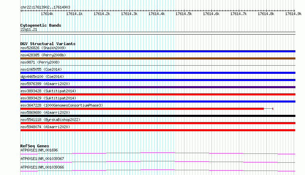Click the red bar for nsv5948074
305x175 pixels.
pos(158,130)
